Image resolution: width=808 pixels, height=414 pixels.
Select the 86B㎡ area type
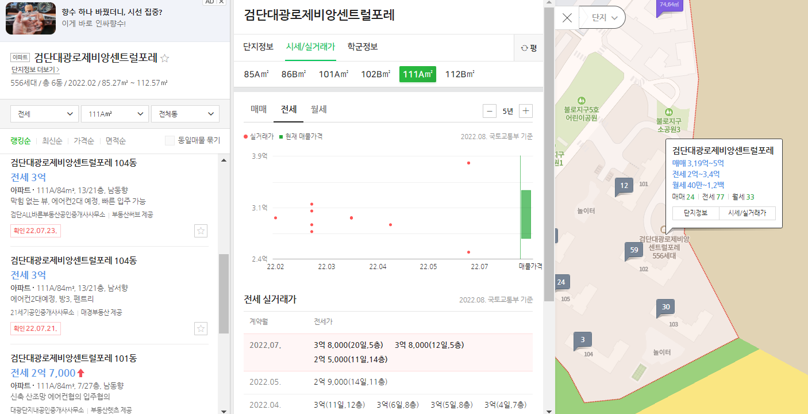[x=294, y=74]
